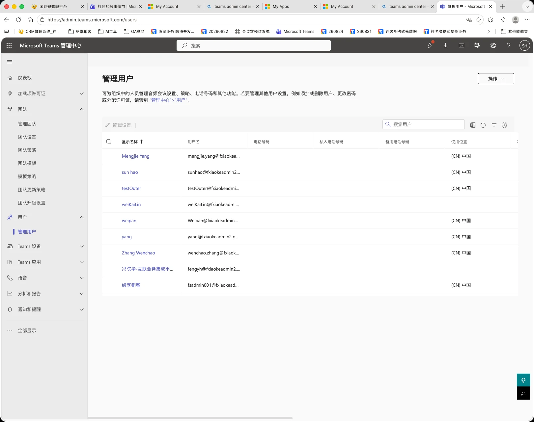This screenshot has width=534, height=422.
Task: Open user testOuter
Action: (131, 188)
